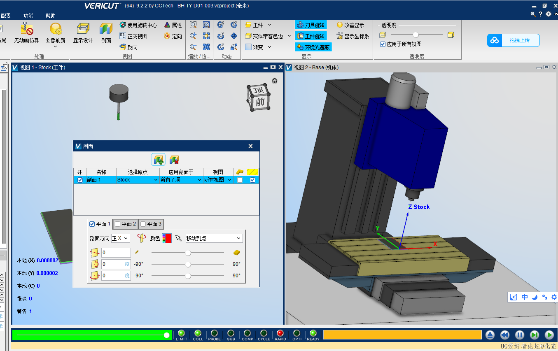Select the zoom-to-box magnifier icon
Image resolution: width=558 pixels, height=351 pixels.
pos(193,25)
